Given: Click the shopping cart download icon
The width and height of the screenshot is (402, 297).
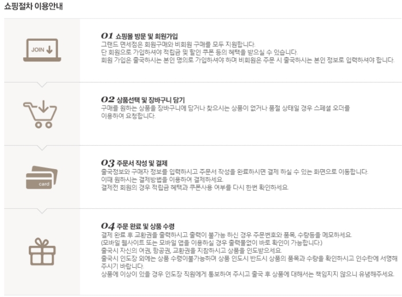Looking at the screenshot, I should [x=41, y=114].
